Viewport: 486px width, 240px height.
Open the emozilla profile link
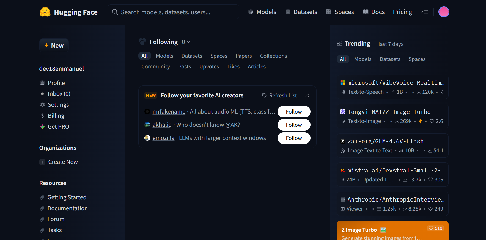click(163, 138)
